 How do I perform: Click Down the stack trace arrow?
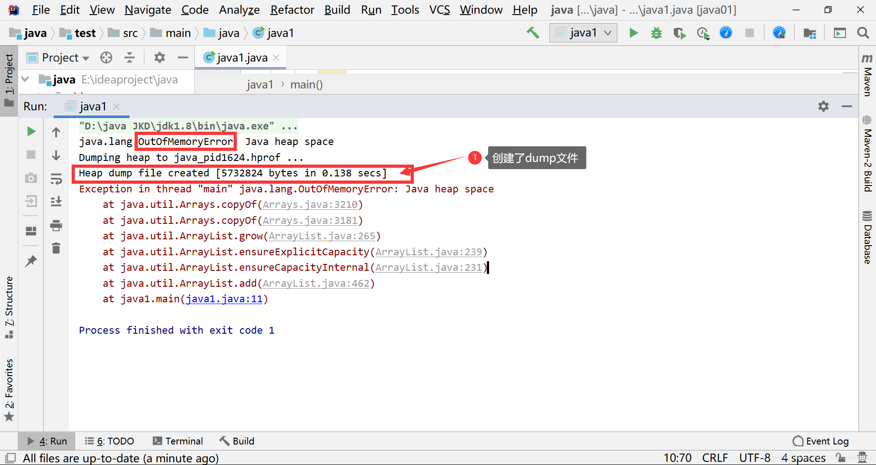[x=56, y=155]
